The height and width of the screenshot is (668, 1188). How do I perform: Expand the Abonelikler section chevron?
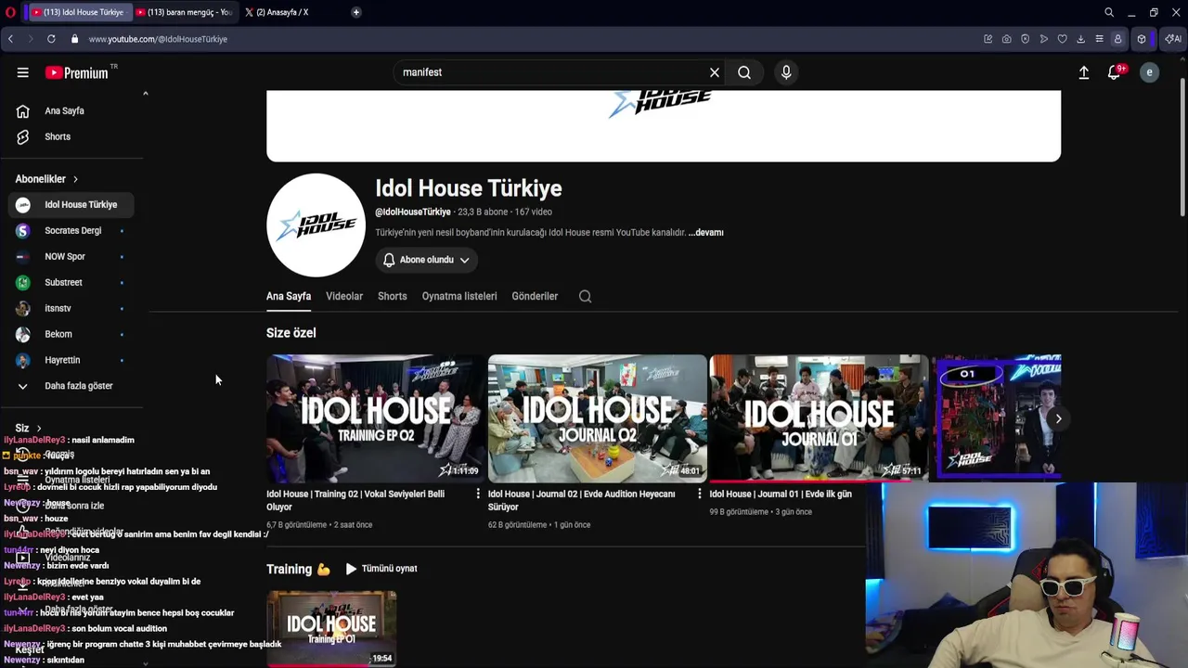point(75,179)
